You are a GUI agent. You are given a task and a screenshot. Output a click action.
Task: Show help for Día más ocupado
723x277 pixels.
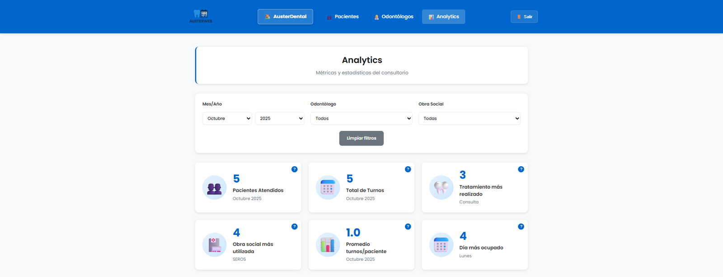pos(521,227)
